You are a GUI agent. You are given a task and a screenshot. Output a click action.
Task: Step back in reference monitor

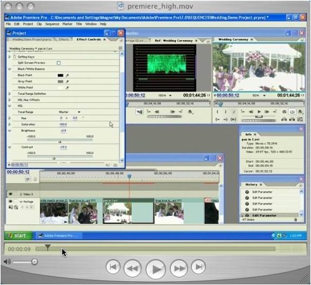coord(157,112)
